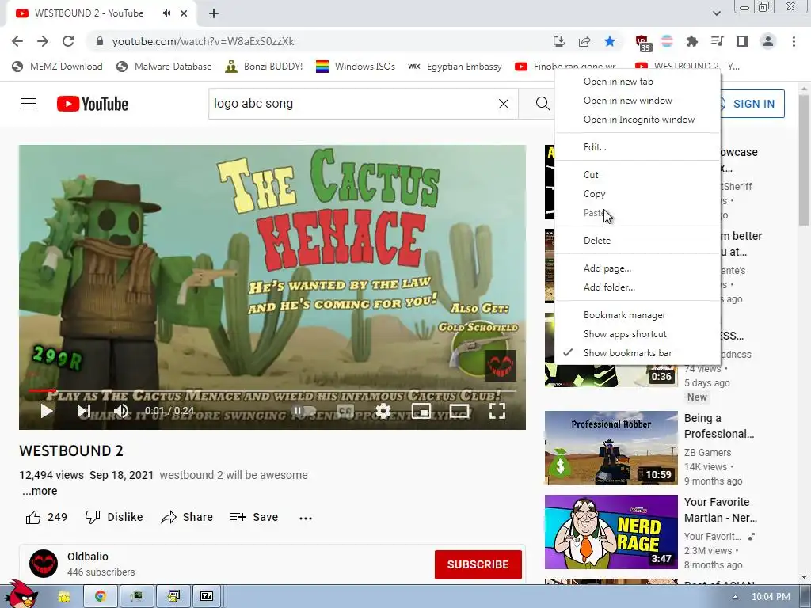Open Egyptian Embassy bookmark
The width and height of the screenshot is (811, 608).
tap(455, 66)
